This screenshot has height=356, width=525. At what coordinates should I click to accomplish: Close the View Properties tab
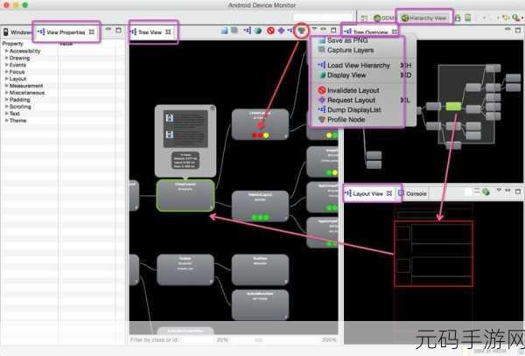click(x=92, y=32)
